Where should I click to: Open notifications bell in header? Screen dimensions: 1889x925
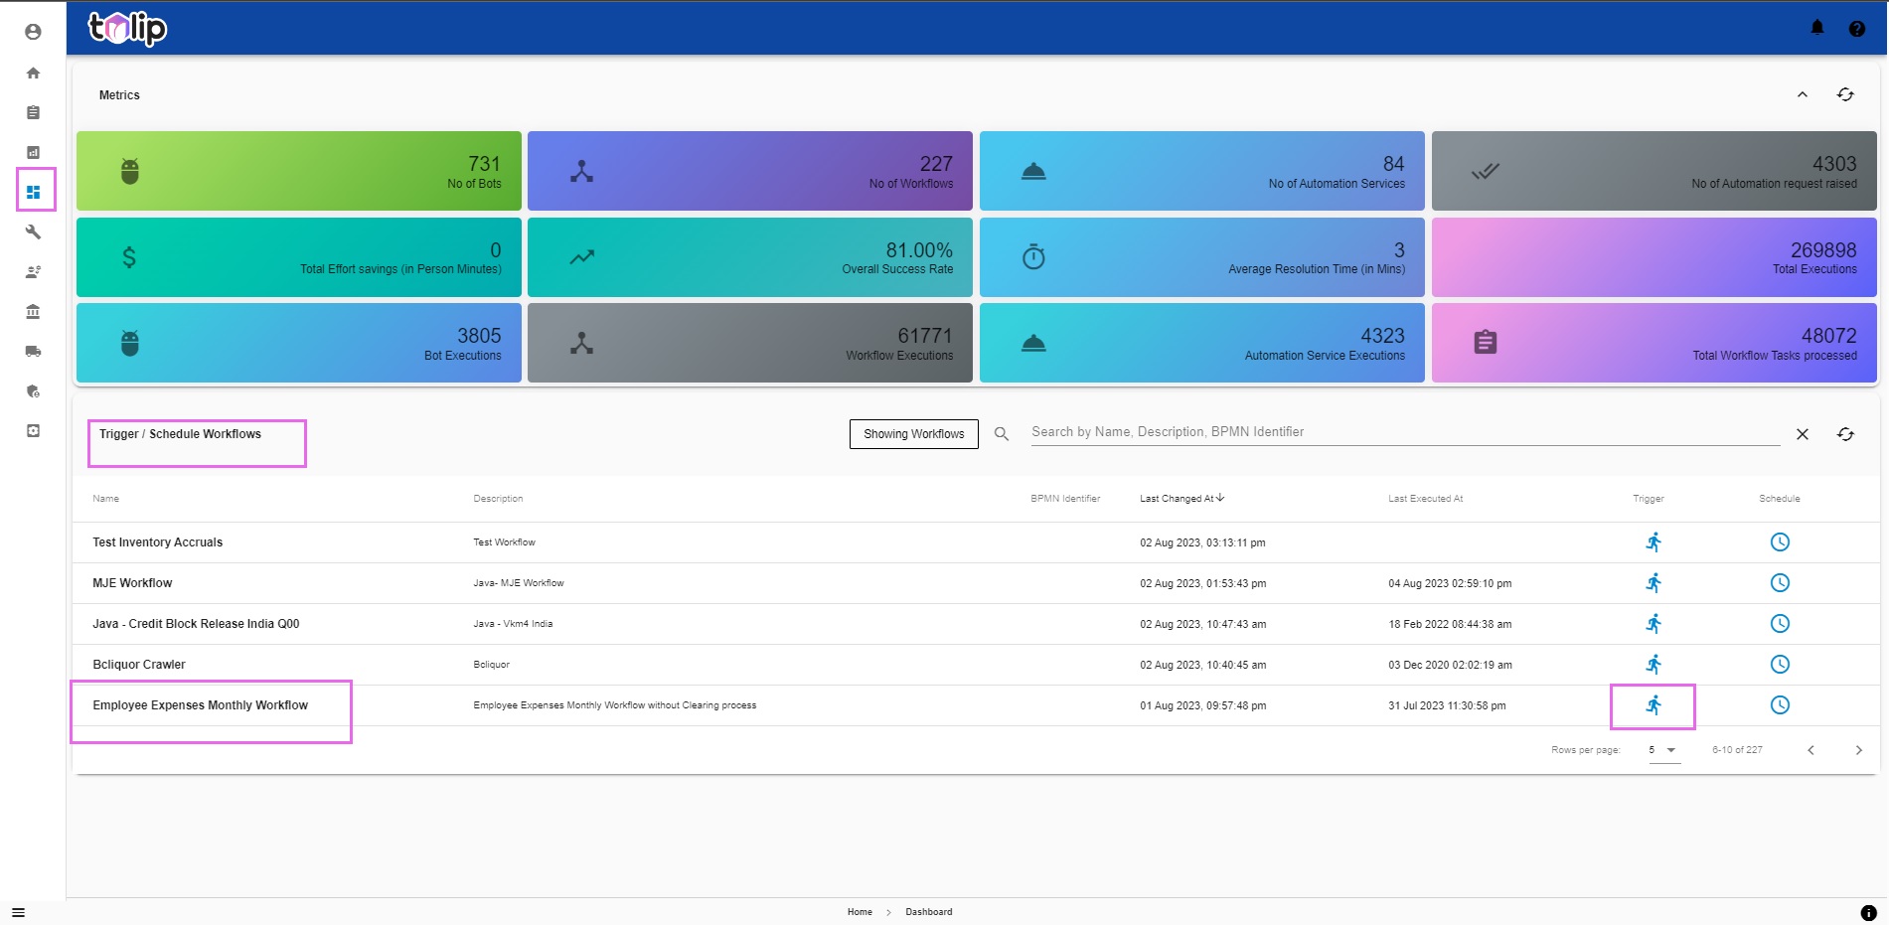1817,28
